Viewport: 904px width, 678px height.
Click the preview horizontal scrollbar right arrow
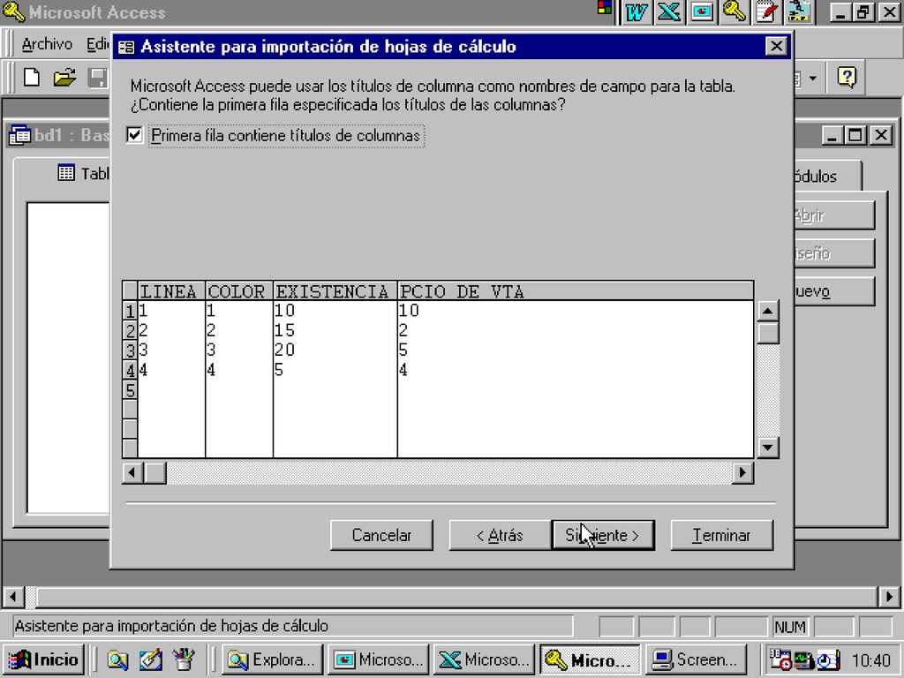(742, 473)
